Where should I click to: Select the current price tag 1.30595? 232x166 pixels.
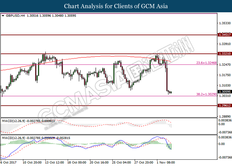click(225, 92)
